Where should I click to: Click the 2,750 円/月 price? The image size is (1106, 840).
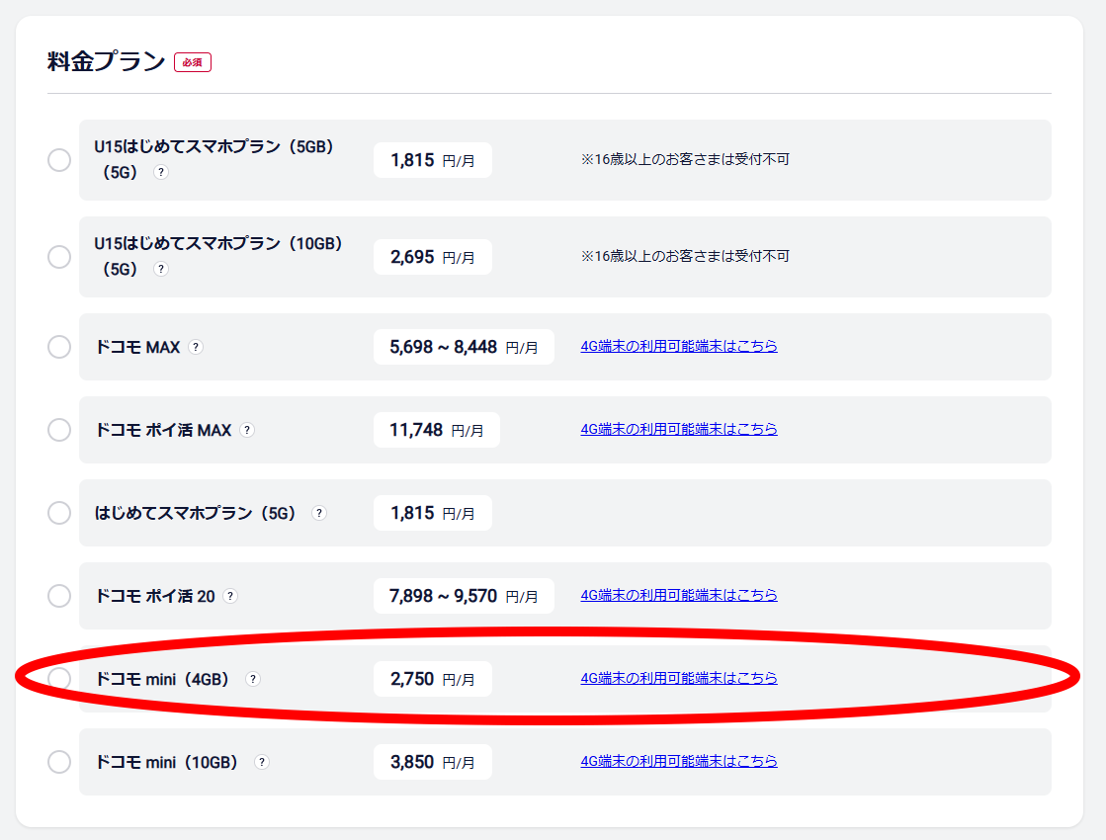tap(432, 679)
